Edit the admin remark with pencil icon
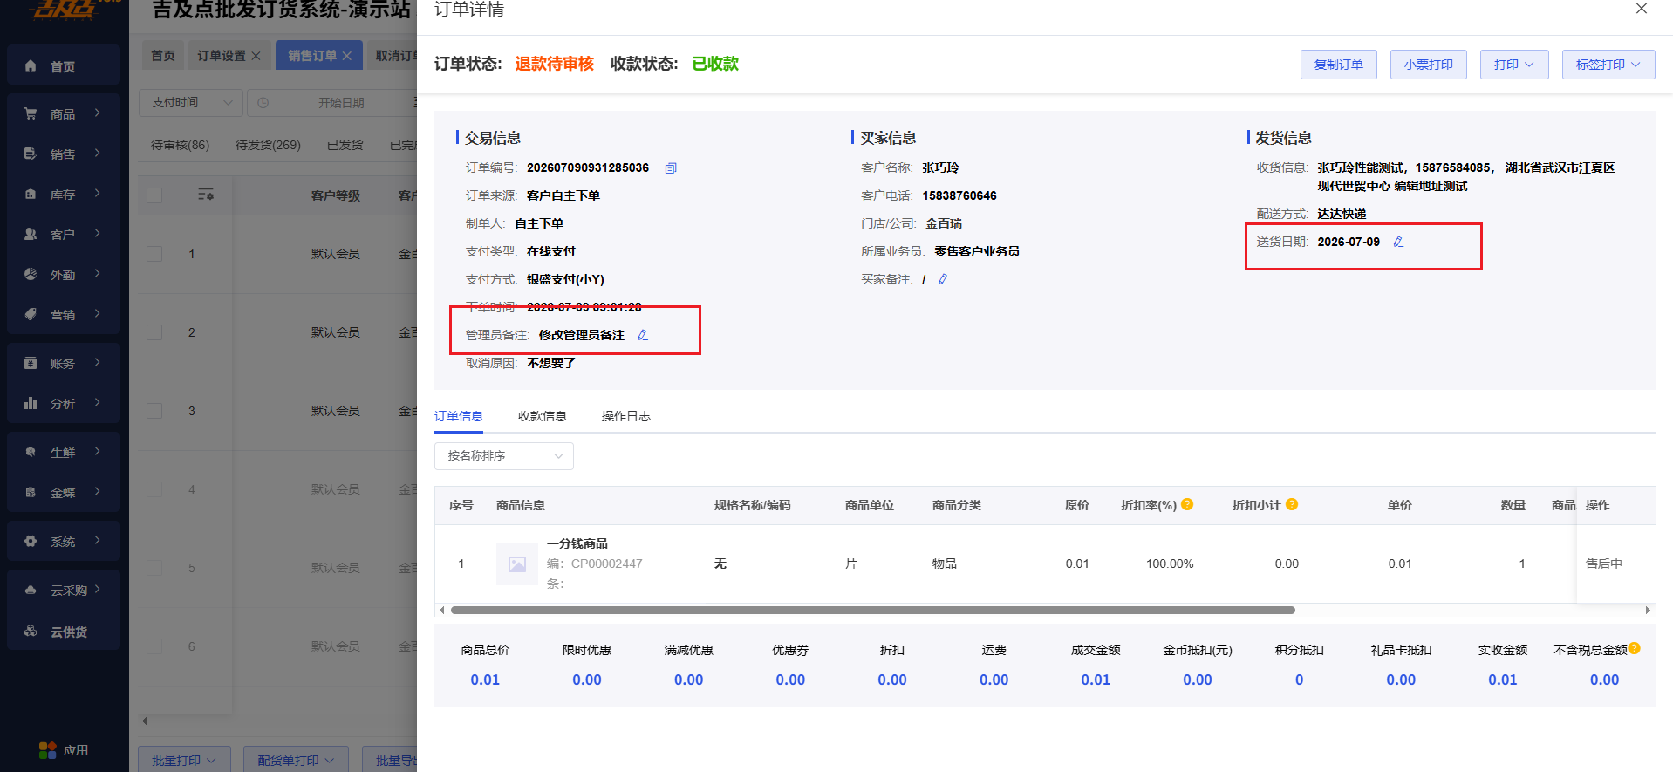The image size is (1673, 772). [x=643, y=335]
